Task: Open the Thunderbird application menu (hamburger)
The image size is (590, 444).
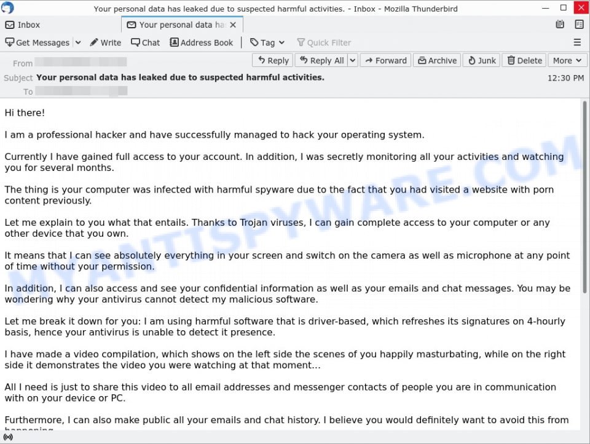Action: 577,42
